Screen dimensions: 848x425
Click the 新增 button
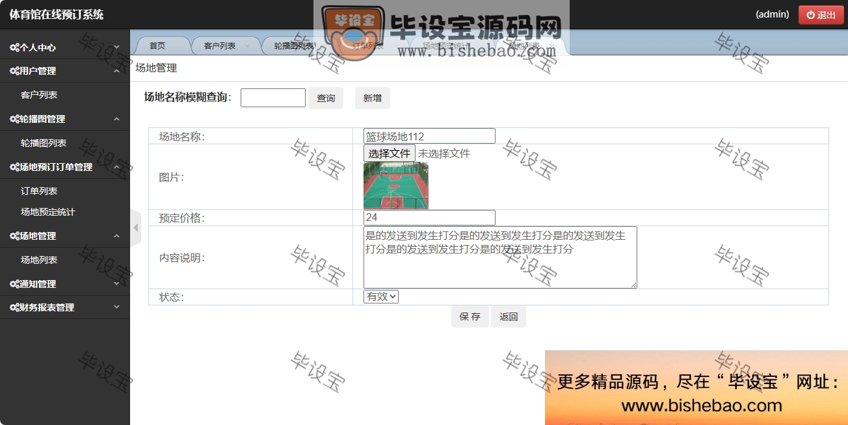point(373,98)
